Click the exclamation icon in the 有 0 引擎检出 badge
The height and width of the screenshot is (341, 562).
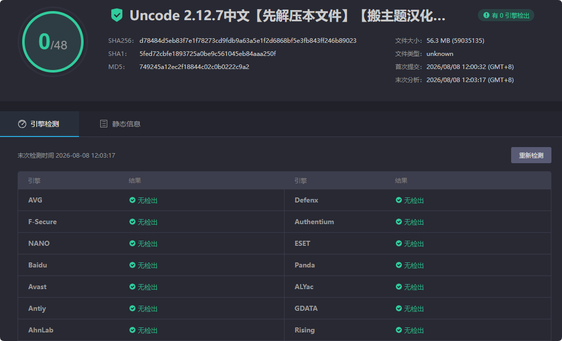click(486, 16)
